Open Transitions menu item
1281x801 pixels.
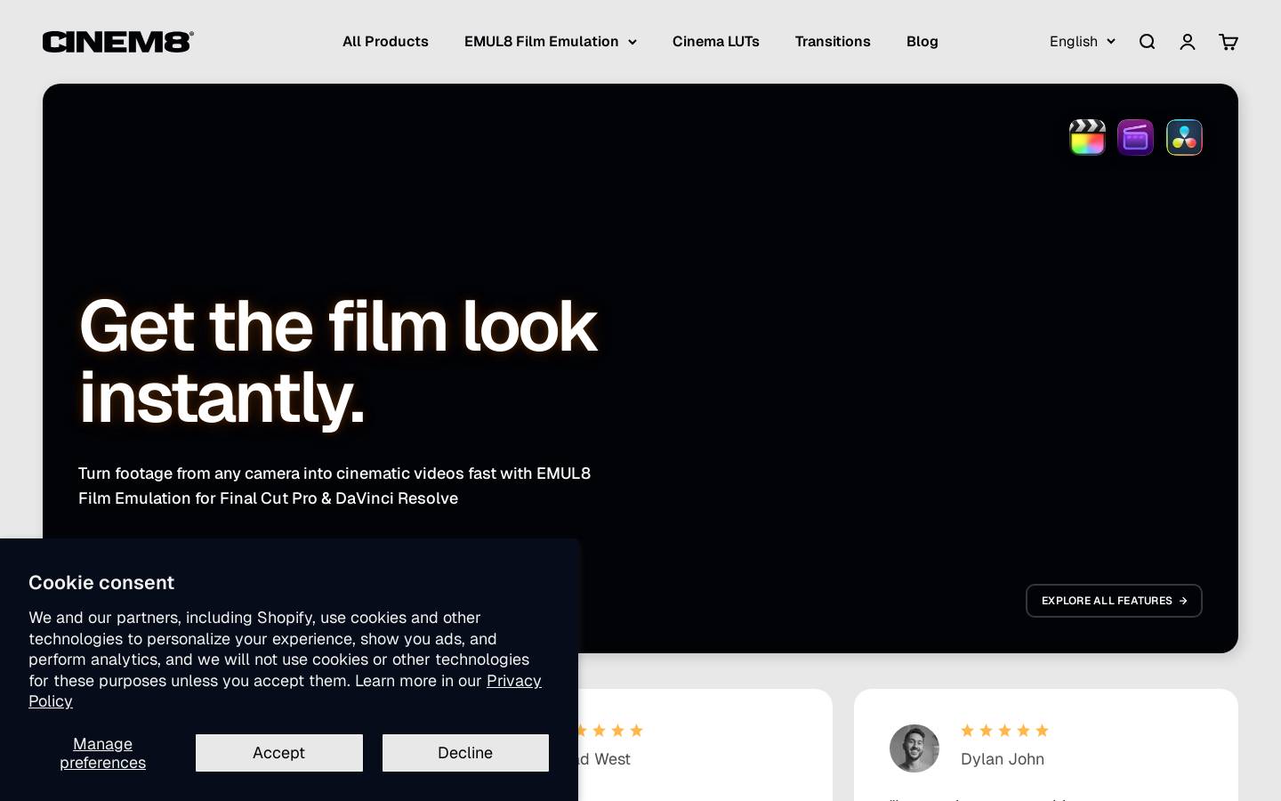[x=833, y=42]
